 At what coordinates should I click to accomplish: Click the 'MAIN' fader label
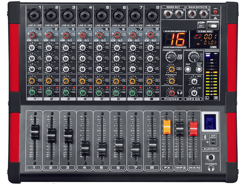(x=194, y=168)
